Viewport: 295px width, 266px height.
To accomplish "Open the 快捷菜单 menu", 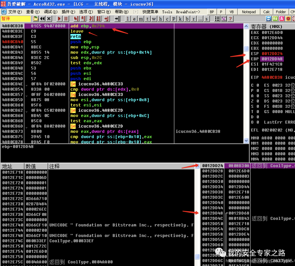I will click(150, 12).
